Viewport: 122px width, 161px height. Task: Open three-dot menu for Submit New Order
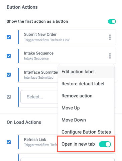click(x=110, y=37)
